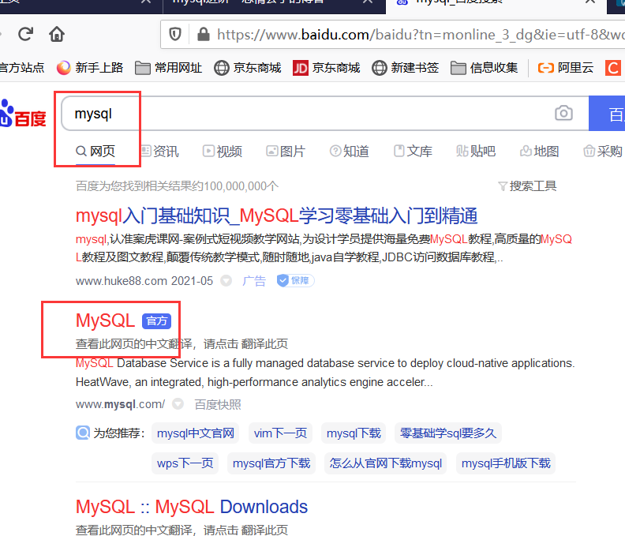Click the 官方 badge beside MySQL
Image resolution: width=625 pixels, height=536 pixels.
point(157,321)
